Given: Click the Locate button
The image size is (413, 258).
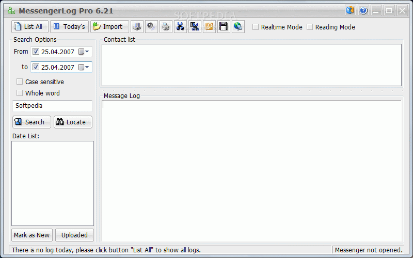Looking at the screenshot, I should 73,122.
